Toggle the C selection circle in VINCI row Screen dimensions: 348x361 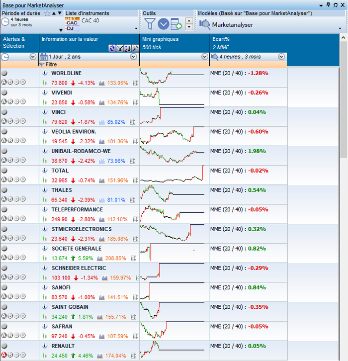click(16, 121)
